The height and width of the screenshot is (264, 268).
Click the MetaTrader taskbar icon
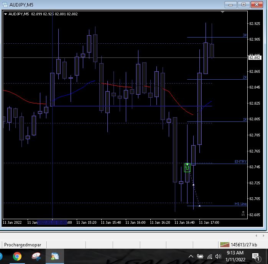coord(55,256)
